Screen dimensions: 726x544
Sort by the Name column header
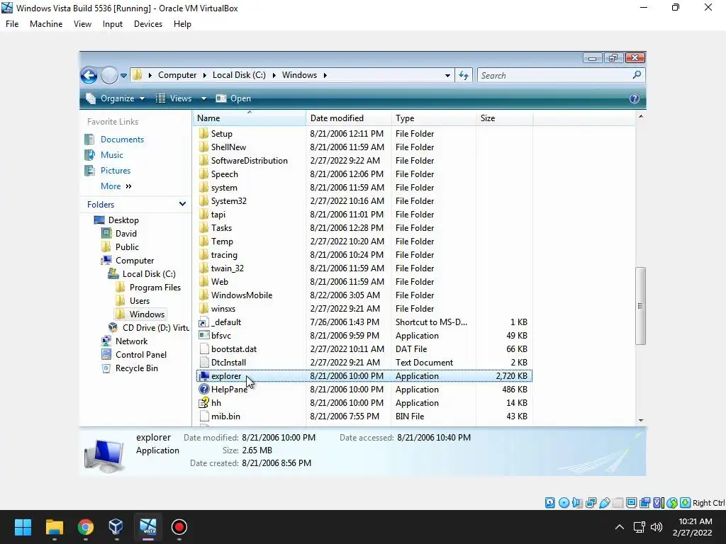coord(250,118)
